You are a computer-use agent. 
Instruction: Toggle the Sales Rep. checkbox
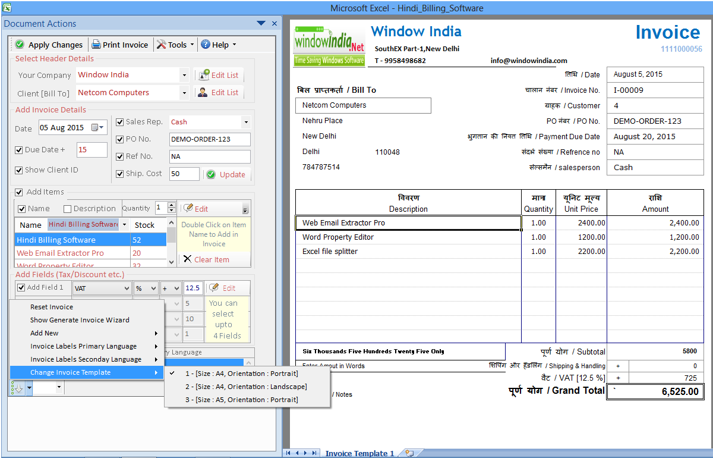point(120,122)
